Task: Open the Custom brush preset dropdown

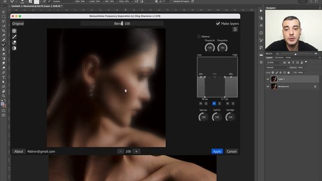Action: 64,2
